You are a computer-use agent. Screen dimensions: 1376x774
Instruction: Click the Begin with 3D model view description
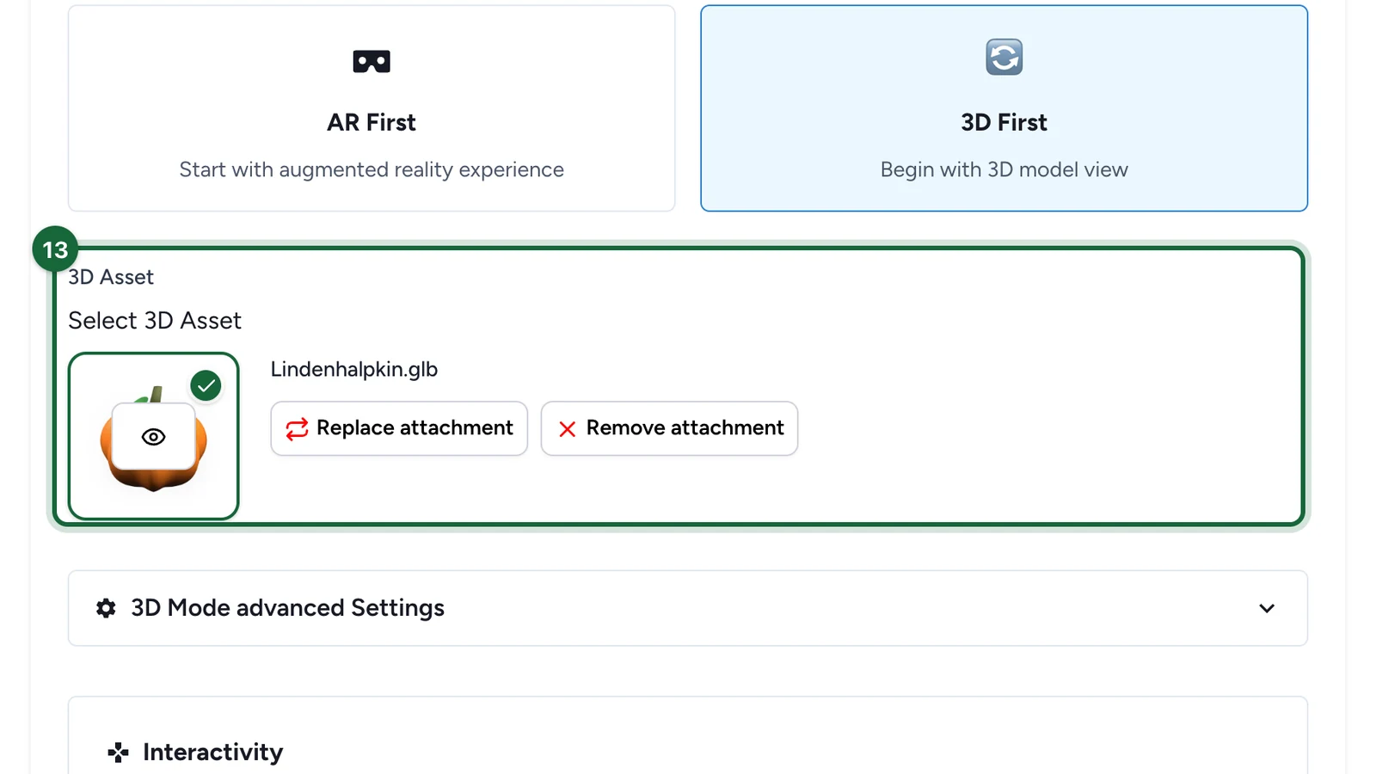(x=1004, y=169)
